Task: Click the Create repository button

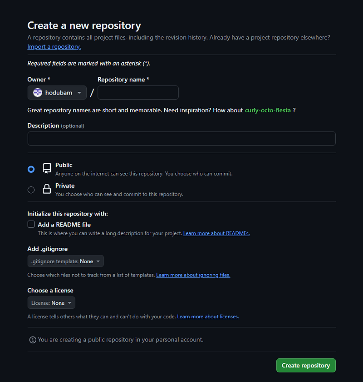Action: (306, 365)
